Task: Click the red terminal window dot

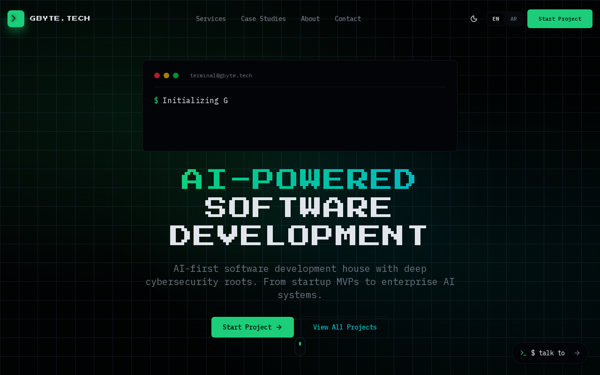Action: (157, 75)
